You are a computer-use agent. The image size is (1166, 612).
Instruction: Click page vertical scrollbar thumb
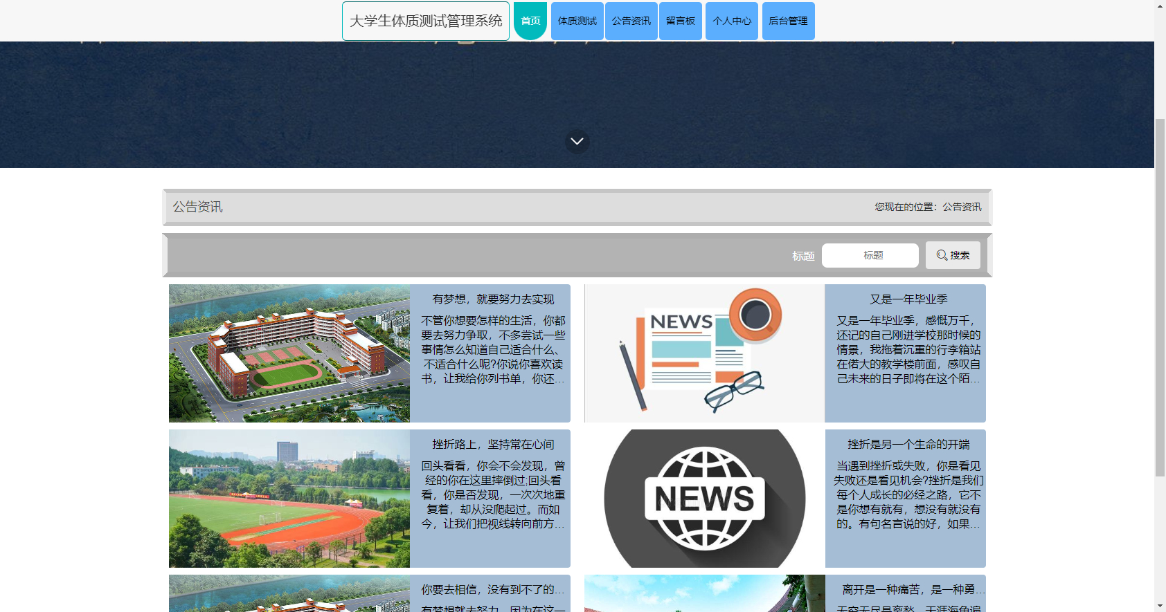(1160, 297)
